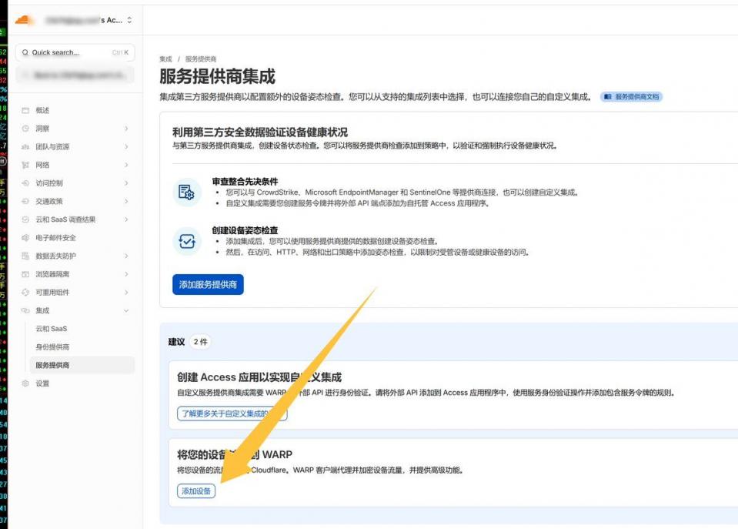Click the Cloudflare logo icon

coord(25,20)
